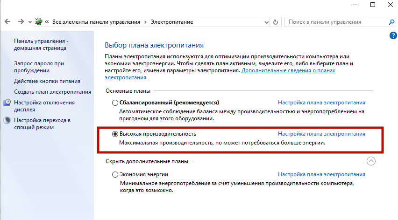This screenshot has height=220, width=398.
Task: Select the Высокая производительность radio button
Action: point(115,134)
